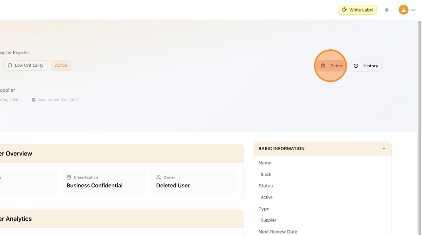Select the Slack name field value
This screenshot has height=235, width=422.
click(x=266, y=174)
